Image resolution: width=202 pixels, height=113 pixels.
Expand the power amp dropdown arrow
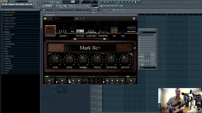click(96, 36)
